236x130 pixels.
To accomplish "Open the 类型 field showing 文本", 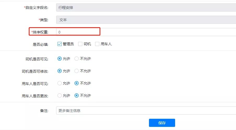I will pyautogui.click(x=146, y=20).
